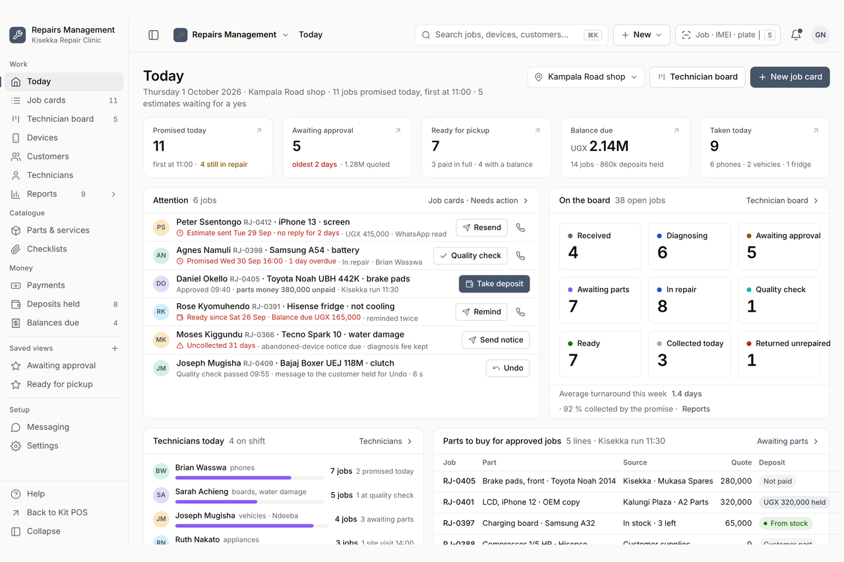Viewport: 844px width, 562px height.
Task: Click Quality check for Agnes Namuli
Action: [x=470, y=256]
